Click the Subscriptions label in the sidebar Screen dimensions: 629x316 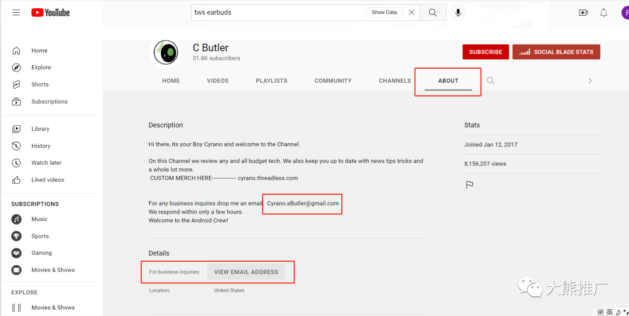tap(50, 101)
